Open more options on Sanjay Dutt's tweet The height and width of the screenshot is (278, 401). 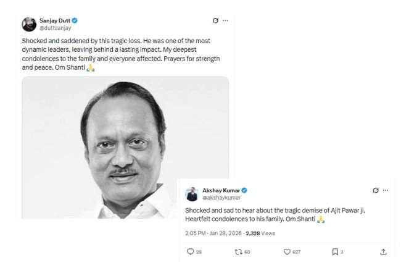tap(226, 20)
